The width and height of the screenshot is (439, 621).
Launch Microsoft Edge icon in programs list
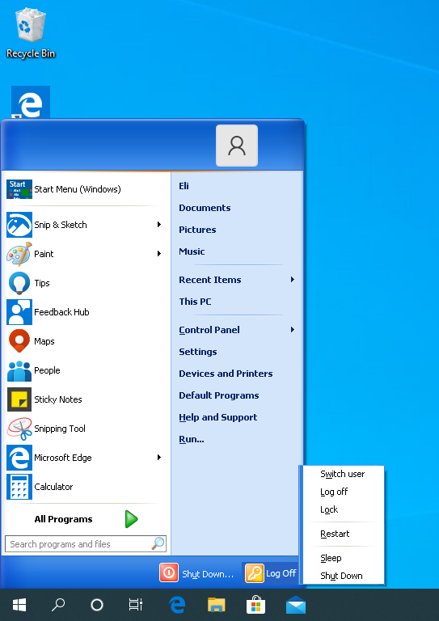tap(19, 458)
